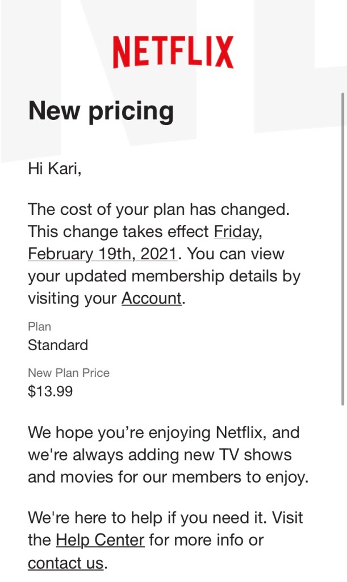Click the New Plan Price label
Image resolution: width=347 pixels, height=582 pixels.
pos(69,373)
